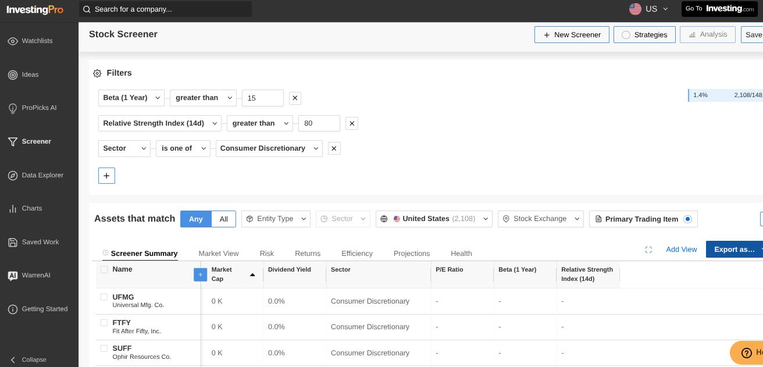The width and height of the screenshot is (763, 367).
Task: Click the RSI value field showing 80
Action: click(319, 123)
